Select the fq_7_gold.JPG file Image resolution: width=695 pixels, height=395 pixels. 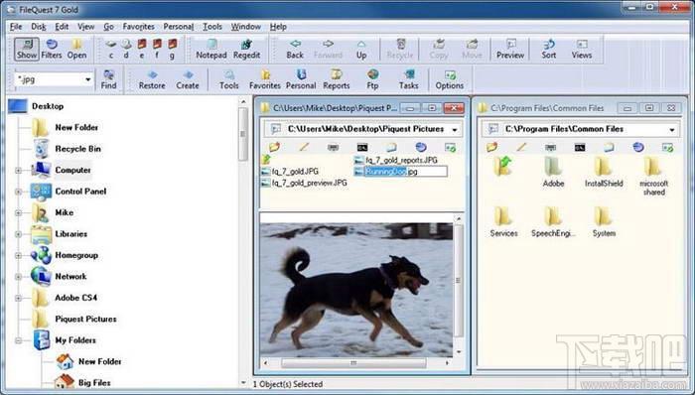click(290, 172)
